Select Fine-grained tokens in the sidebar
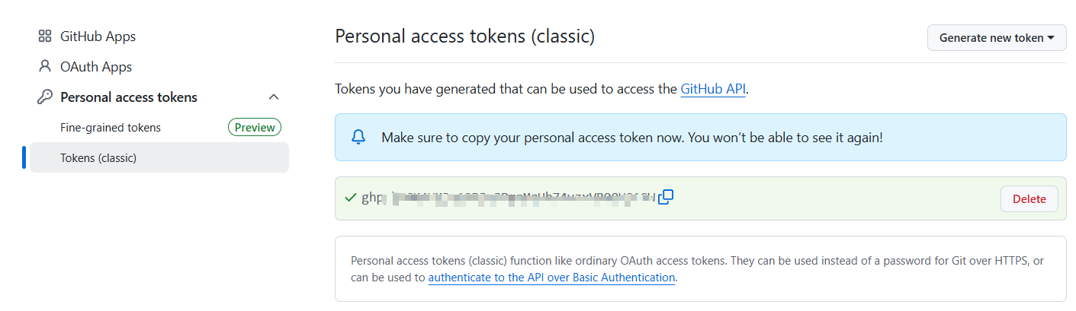 (111, 128)
